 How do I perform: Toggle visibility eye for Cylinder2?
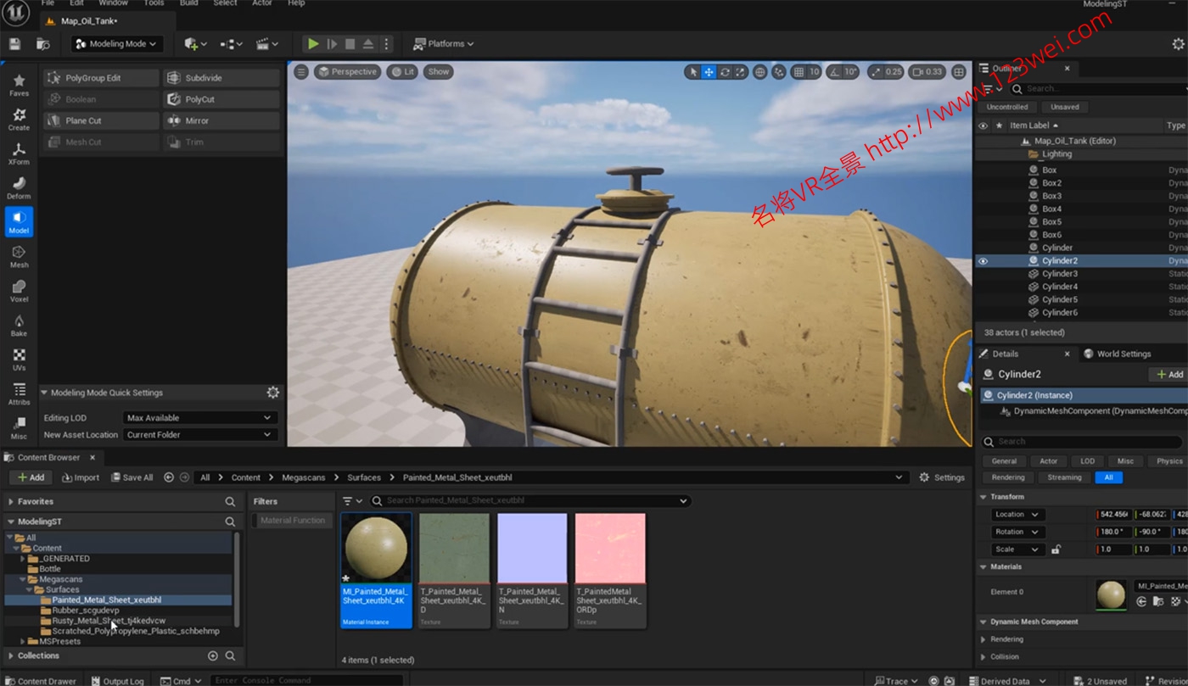[983, 261]
